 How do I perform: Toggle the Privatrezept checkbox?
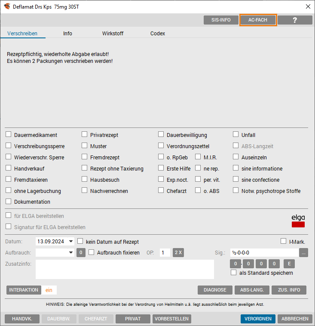point(84,134)
